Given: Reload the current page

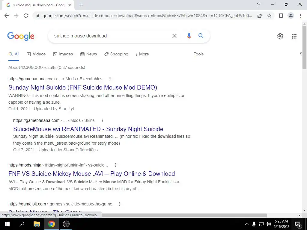Looking at the screenshot, I should [x=26, y=16].
